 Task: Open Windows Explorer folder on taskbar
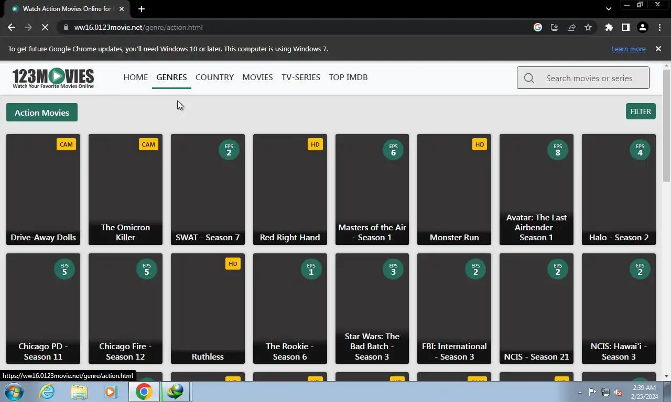(79, 392)
